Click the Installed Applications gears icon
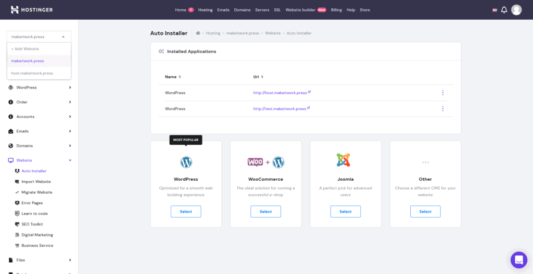Screen dimensions: 533x274 click(x=161, y=52)
